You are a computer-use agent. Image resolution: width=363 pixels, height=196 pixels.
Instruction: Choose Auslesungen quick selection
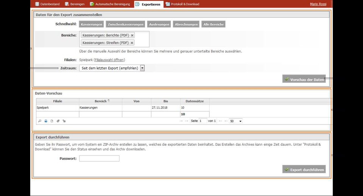pos(159,24)
